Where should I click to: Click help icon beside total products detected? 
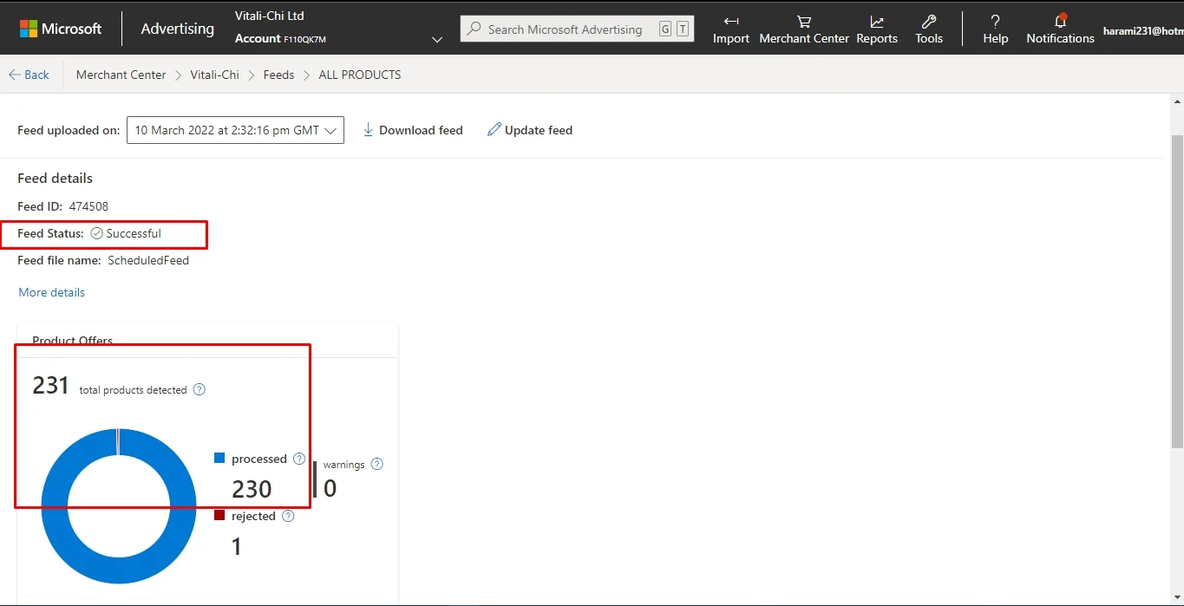tap(200, 389)
